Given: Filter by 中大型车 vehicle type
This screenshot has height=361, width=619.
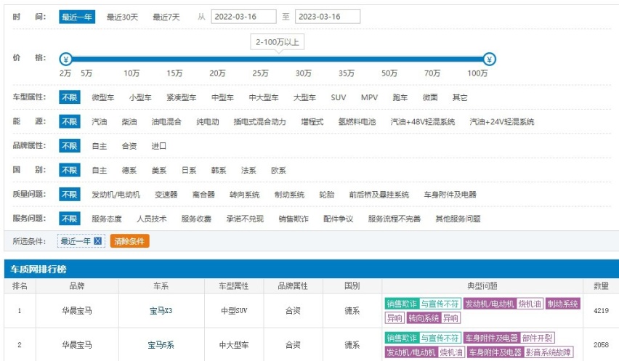Looking at the screenshot, I should [264, 97].
